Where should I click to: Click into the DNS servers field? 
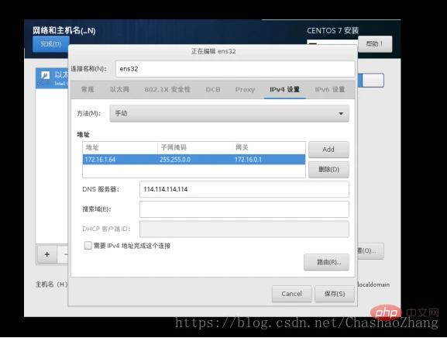tap(244, 189)
